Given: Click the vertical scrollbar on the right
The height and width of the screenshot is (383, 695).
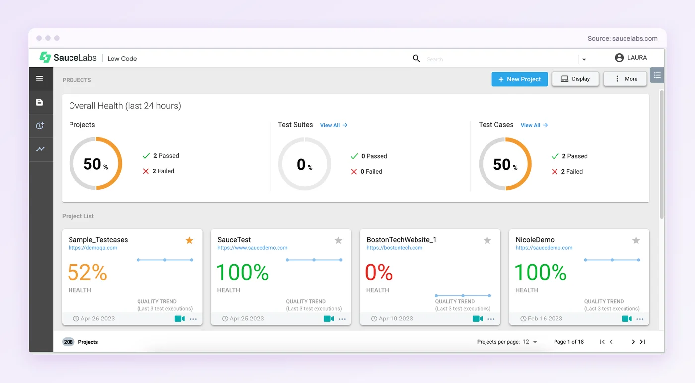Looking at the screenshot, I should click(661, 154).
